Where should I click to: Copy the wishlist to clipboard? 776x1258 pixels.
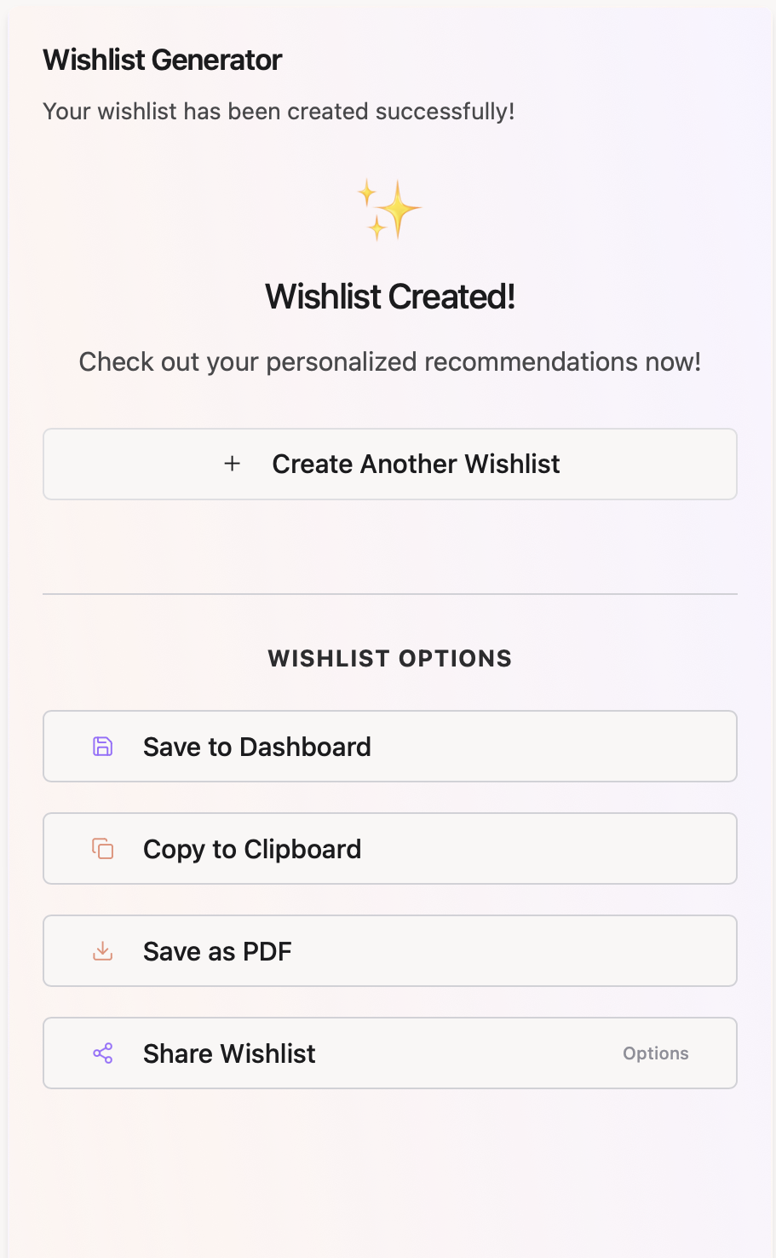click(x=389, y=848)
